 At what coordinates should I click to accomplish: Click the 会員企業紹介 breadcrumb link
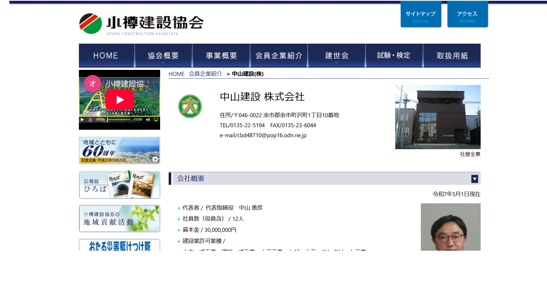pos(205,74)
